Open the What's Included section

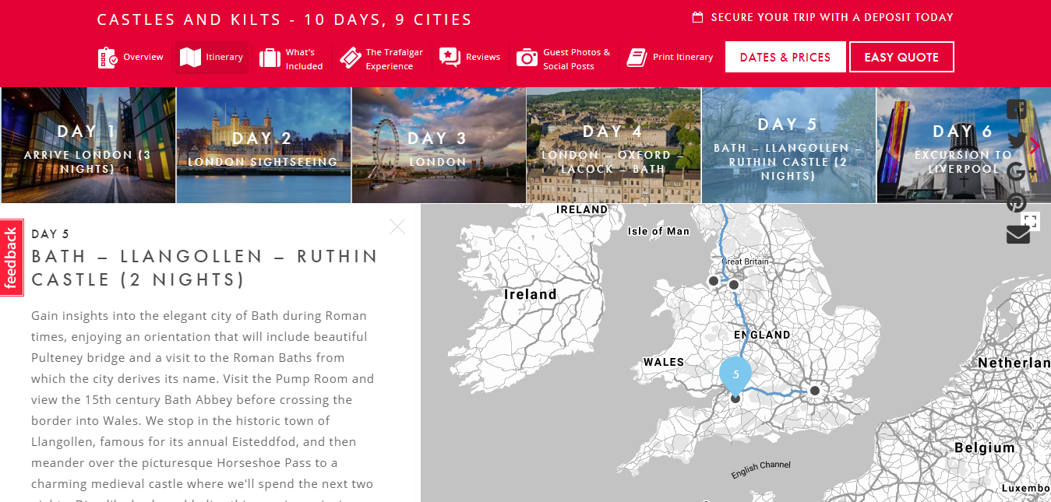click(x=291, y=58)
